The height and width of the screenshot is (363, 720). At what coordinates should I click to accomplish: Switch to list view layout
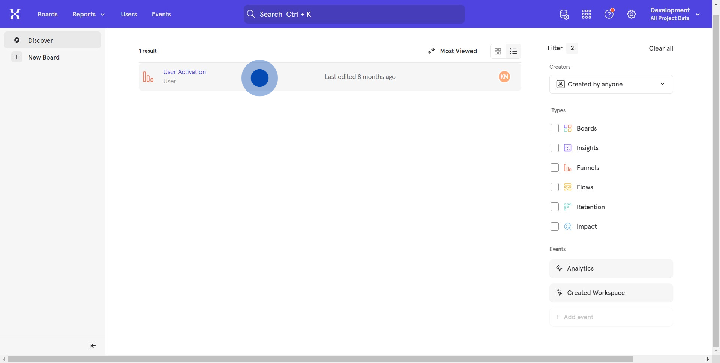click(x=513, y=51)
